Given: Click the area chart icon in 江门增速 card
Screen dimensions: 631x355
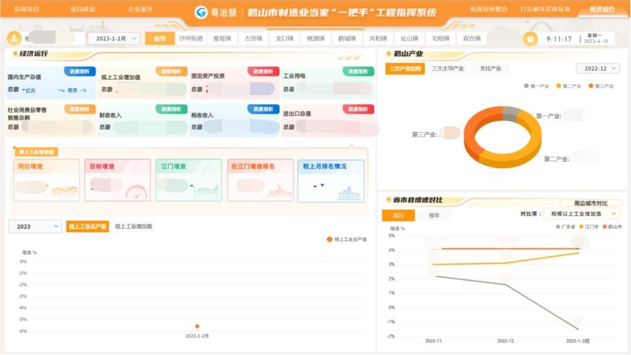Looking at the screenshot, I should click(x=208, y=191).
